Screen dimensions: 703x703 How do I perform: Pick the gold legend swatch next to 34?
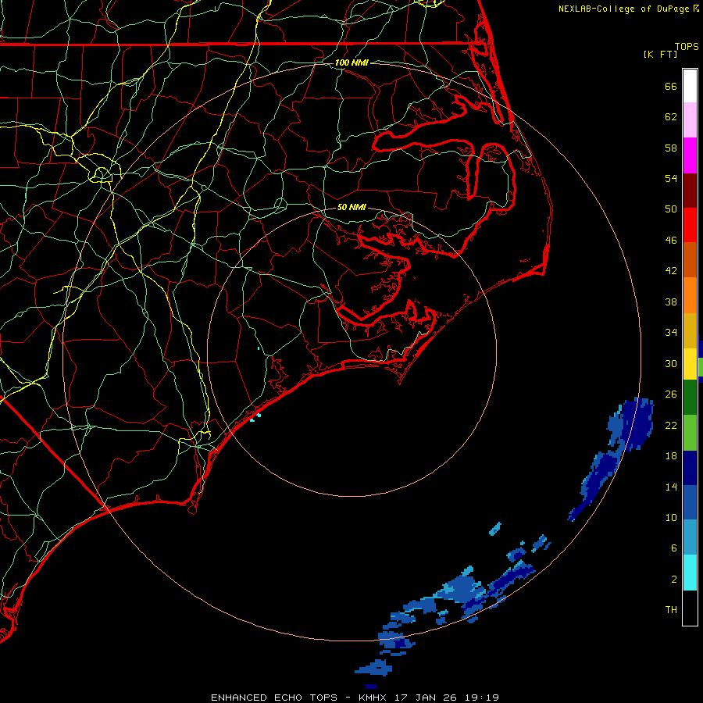pyautogui.click(x=690, y=331)
